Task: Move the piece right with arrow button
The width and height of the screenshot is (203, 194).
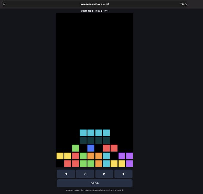Action: (x=104, y=174)
